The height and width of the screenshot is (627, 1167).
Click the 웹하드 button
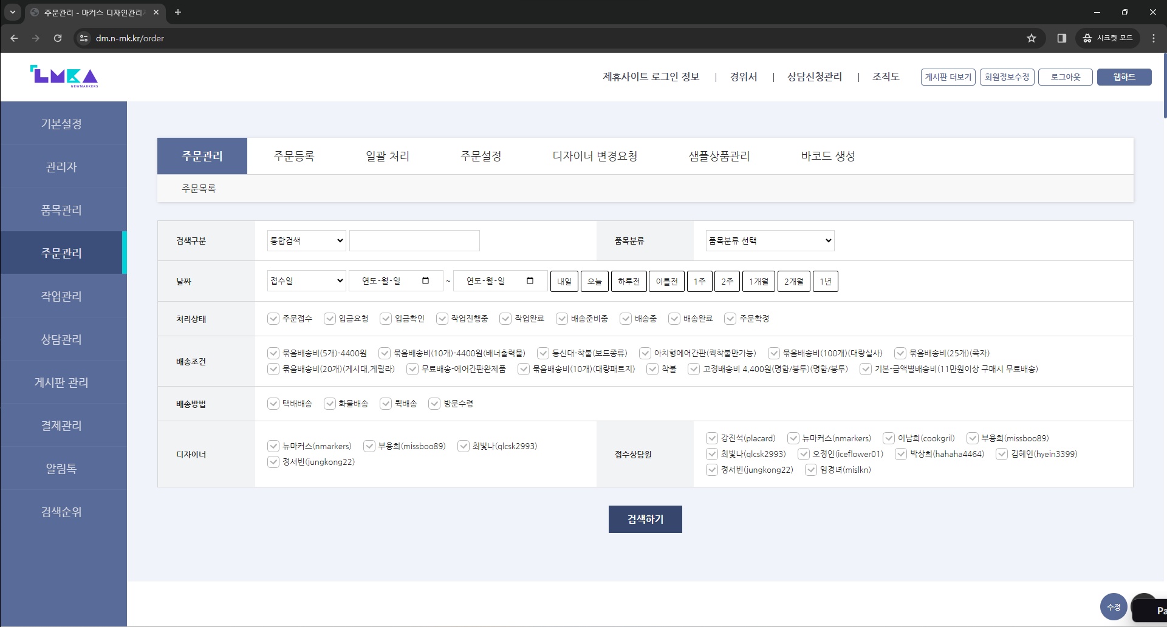click(x=1124, y=77)
